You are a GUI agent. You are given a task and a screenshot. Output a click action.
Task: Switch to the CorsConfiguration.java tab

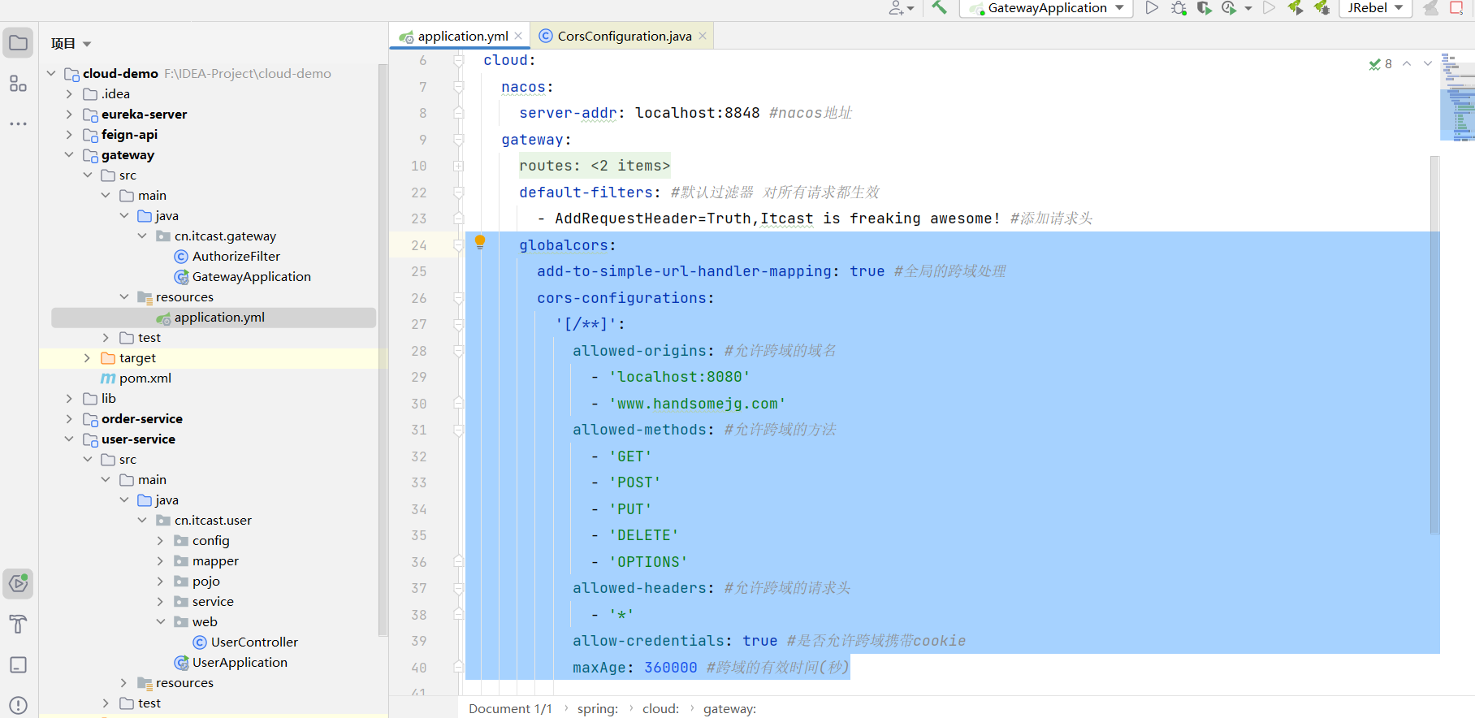pyautogui.click(x=624, y=36)
